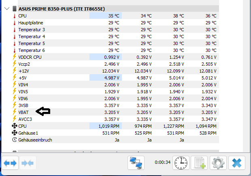Click the VIN5 voltage bolt icon
The height and width of the screenshot is (176, 251).
(15, 91)
